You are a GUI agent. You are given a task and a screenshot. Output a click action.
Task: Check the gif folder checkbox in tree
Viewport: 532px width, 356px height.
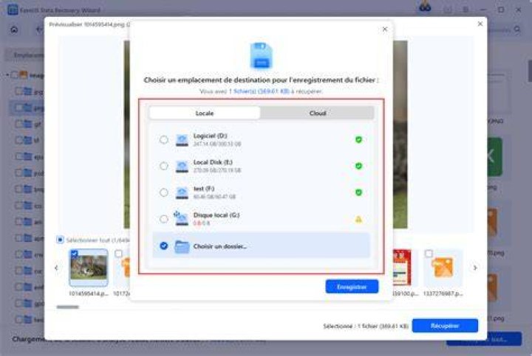19,124
